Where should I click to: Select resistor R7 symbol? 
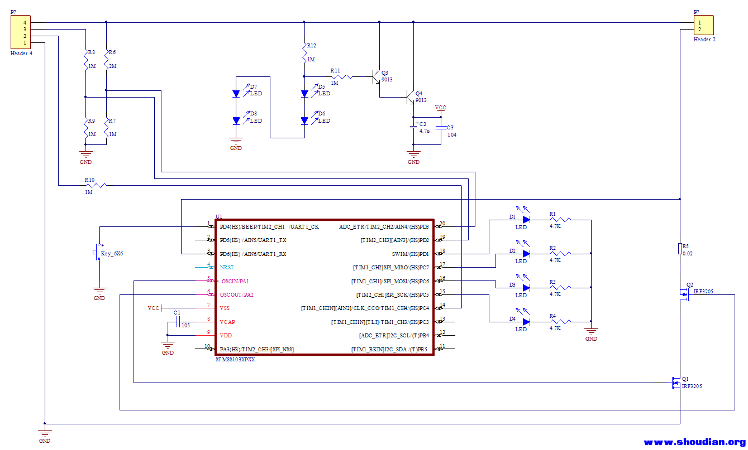pyautogui.click(x=106, y=128)
